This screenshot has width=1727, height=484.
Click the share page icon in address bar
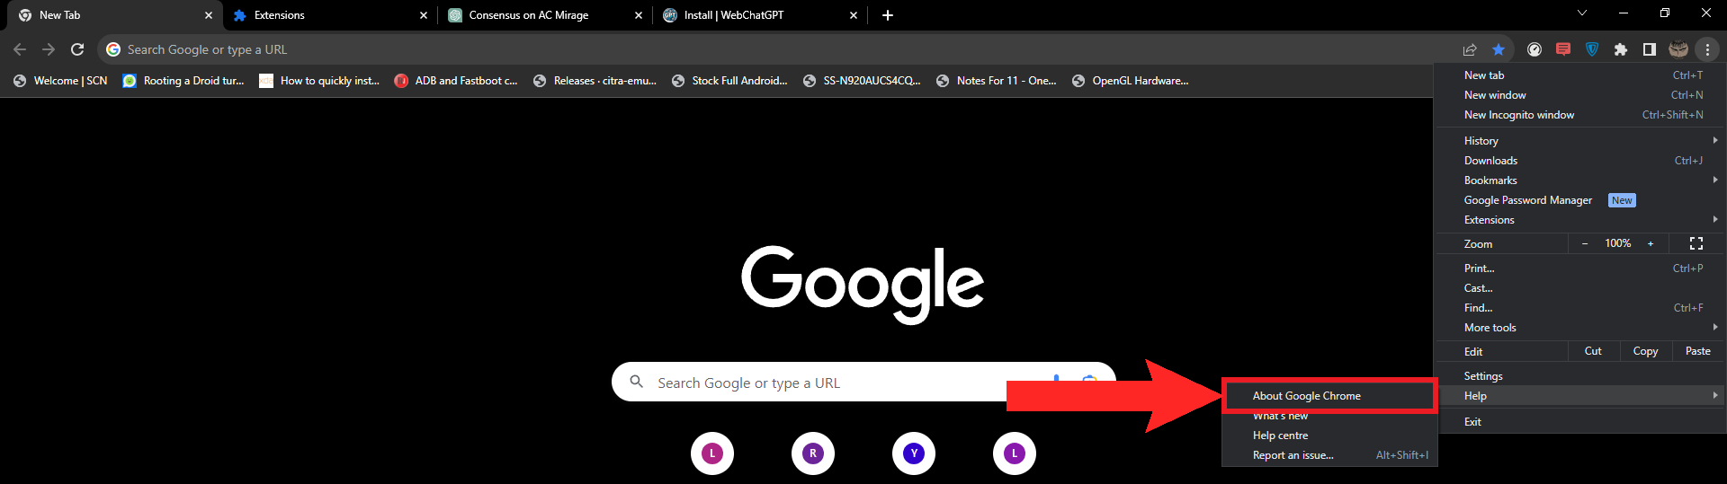pos(1470,49)
